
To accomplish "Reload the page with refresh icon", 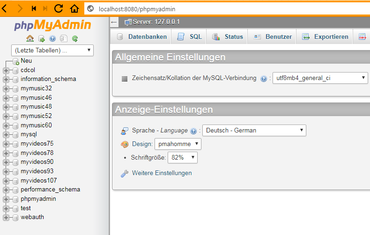I will pos(59,8).
